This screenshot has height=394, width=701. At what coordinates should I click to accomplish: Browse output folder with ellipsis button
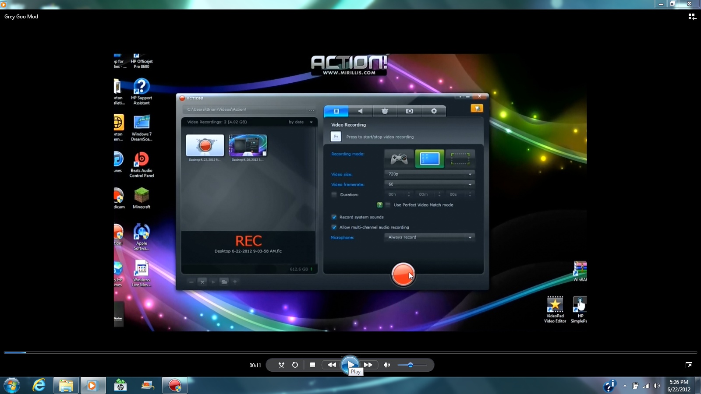[311, 110]
